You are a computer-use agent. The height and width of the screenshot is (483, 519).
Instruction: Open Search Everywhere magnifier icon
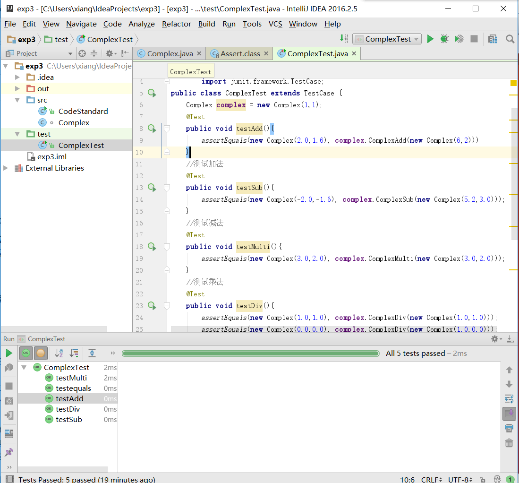pos(510,39)
